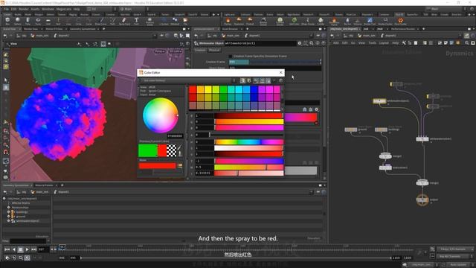Click the magnet snapping icon in viewport sidebar
476x268 pixels.
6,152
